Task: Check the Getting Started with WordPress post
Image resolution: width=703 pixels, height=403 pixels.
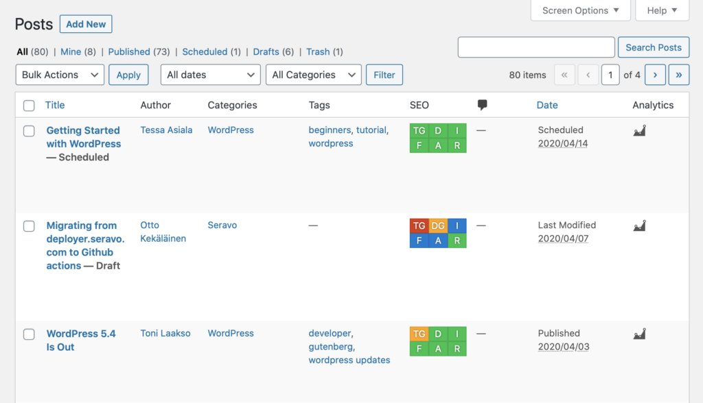Action: click(29, 131)
